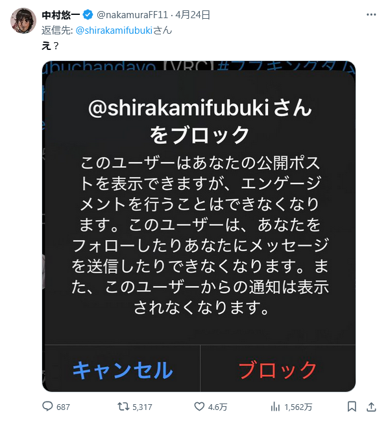Click the reply speech bubble icon

pyautogui.click(x=48, y=407)
